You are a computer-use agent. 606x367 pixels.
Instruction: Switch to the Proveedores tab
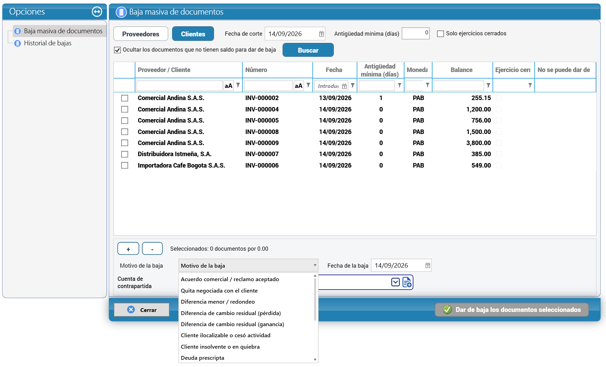click(x=141, y=34)
